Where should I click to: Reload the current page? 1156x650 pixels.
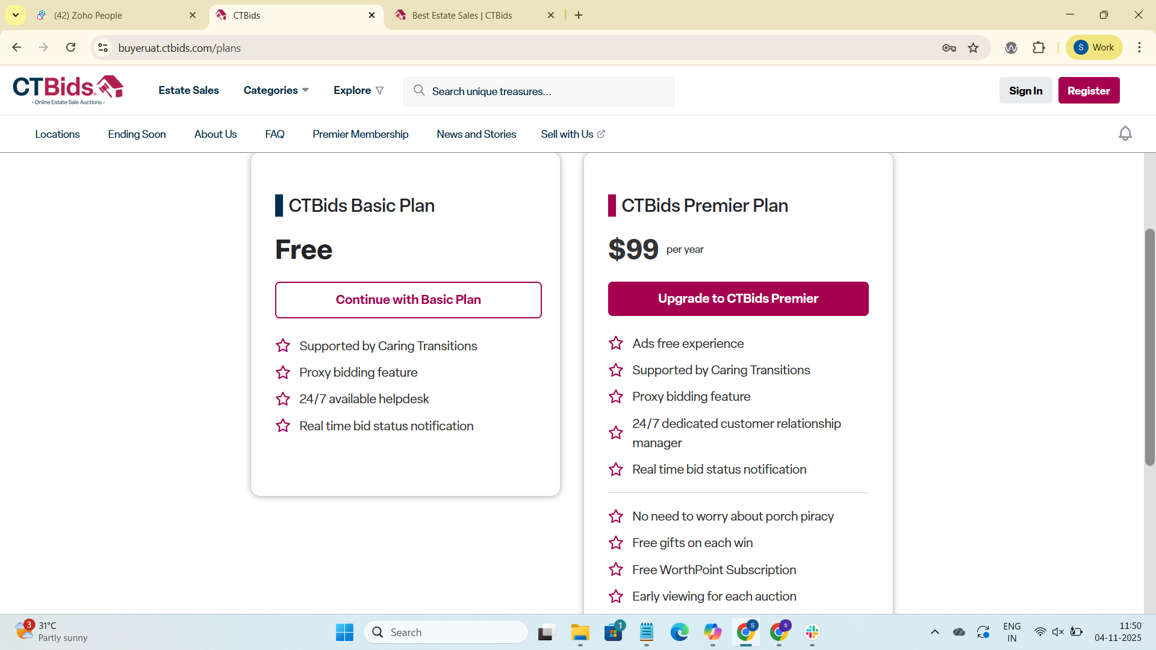71,48
